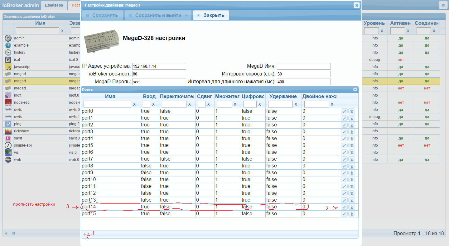Focus the Интервал опроса field
Image resolution: width=449 pixels, height=246 pixels.
[x=304, y=74]
